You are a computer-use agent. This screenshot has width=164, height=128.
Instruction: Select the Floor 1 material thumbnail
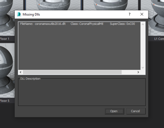point(7,18)
